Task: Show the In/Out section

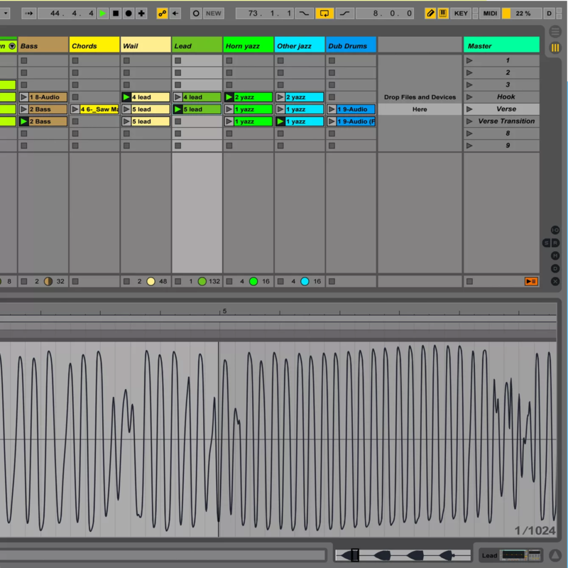Action: (x=555, y=230)
